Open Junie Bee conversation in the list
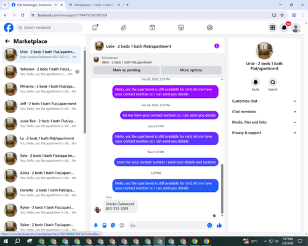Viewport: 308px width, 246px height. click(41, 124)
